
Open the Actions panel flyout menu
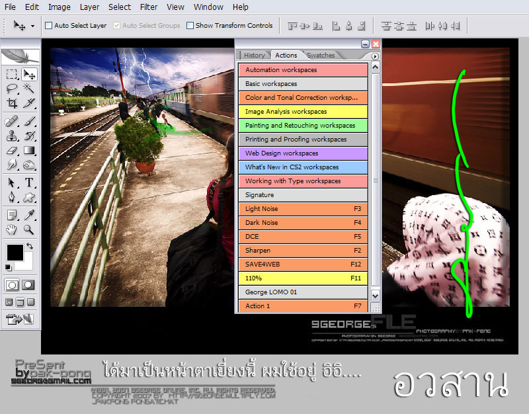[375, 56]
